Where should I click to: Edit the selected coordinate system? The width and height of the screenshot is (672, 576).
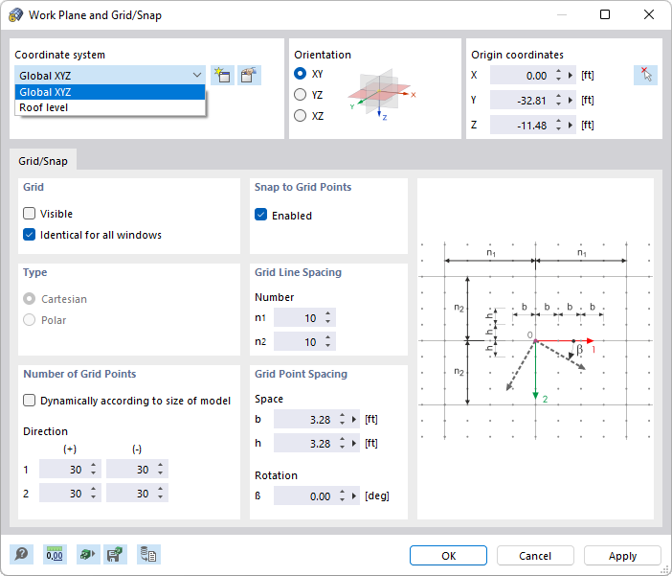[249, 75]
